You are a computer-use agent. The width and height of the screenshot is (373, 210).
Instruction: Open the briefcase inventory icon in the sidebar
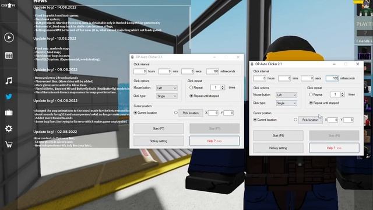point(9,113)
